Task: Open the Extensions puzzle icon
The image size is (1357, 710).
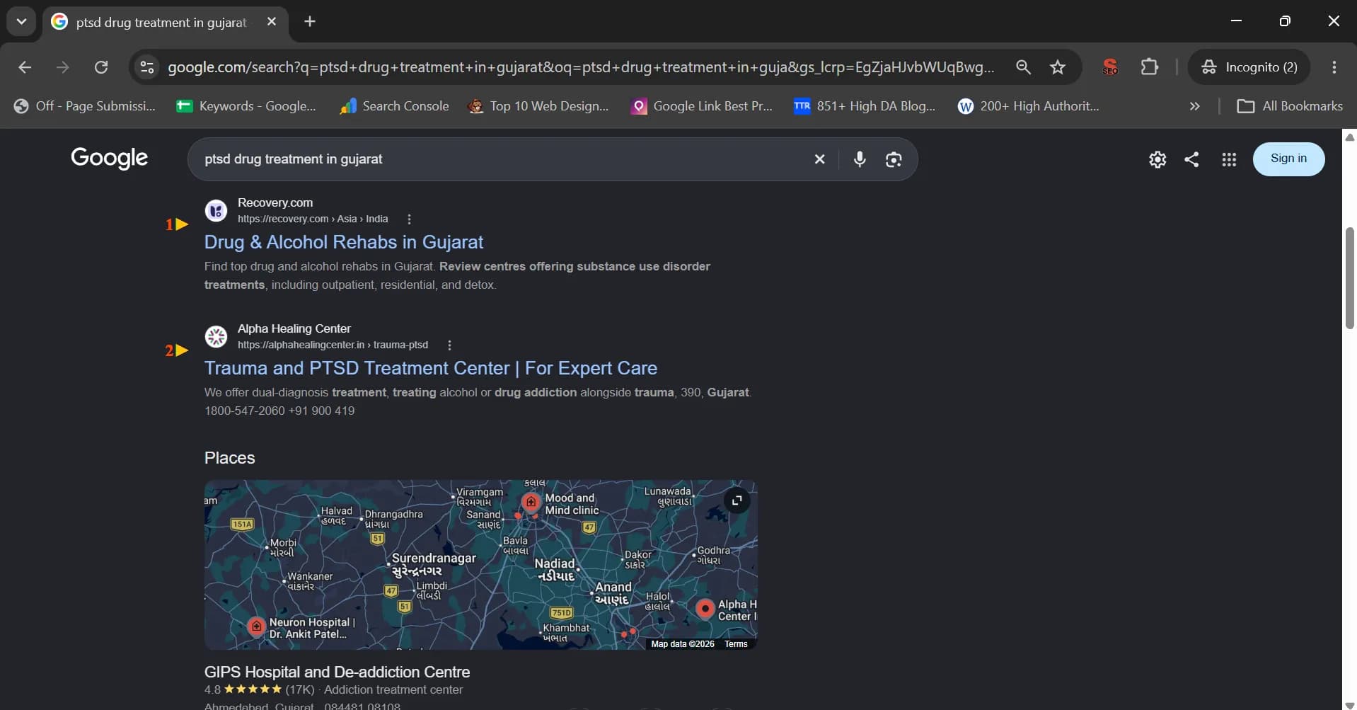Action: (x=1150, y=67)
